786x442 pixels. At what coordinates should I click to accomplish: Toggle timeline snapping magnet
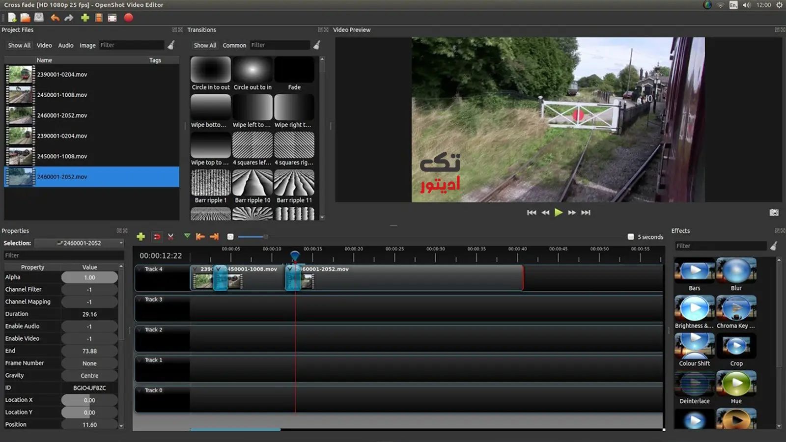point(157,237)
